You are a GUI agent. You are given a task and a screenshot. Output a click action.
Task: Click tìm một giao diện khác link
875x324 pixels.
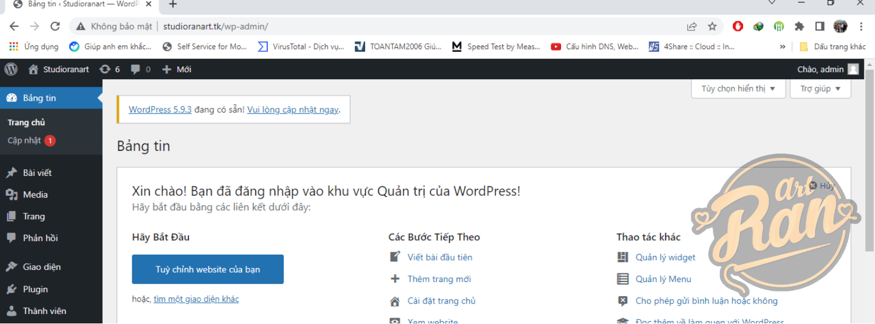point(196,299)
